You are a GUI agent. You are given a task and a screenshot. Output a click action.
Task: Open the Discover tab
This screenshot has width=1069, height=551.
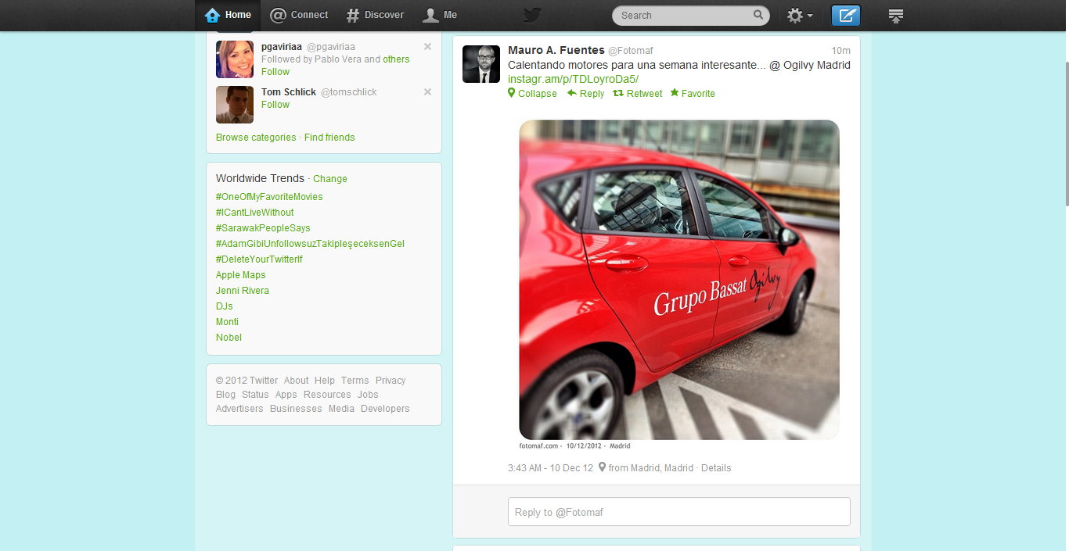pos(376,15)
